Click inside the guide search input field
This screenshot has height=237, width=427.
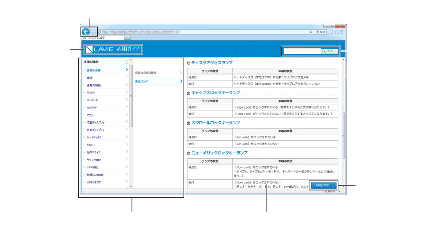click(x=302, y=51)
